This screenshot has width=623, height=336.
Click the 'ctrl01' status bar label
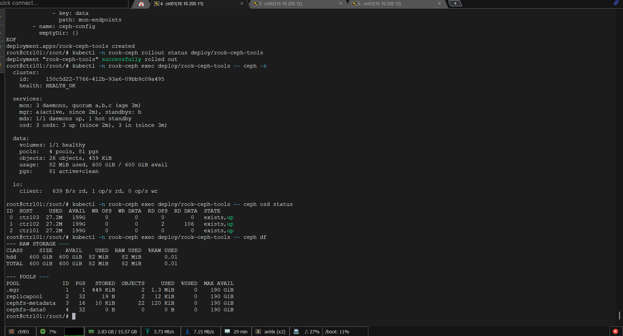[x=23, y=332]
